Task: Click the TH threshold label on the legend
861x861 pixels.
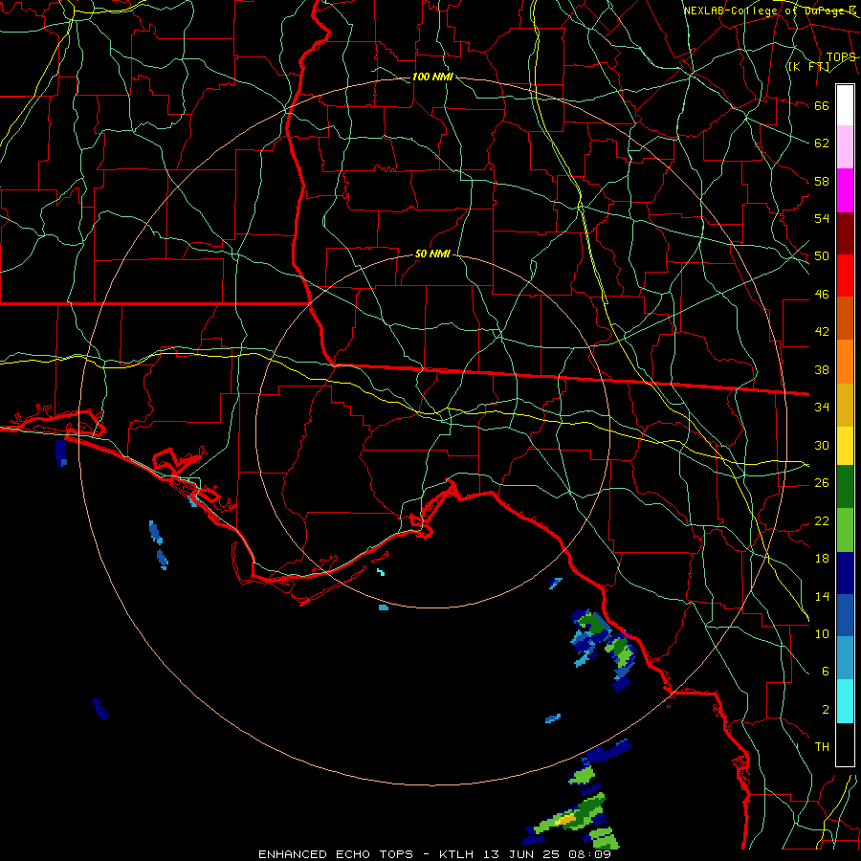Action: click(x=822, y=747)
